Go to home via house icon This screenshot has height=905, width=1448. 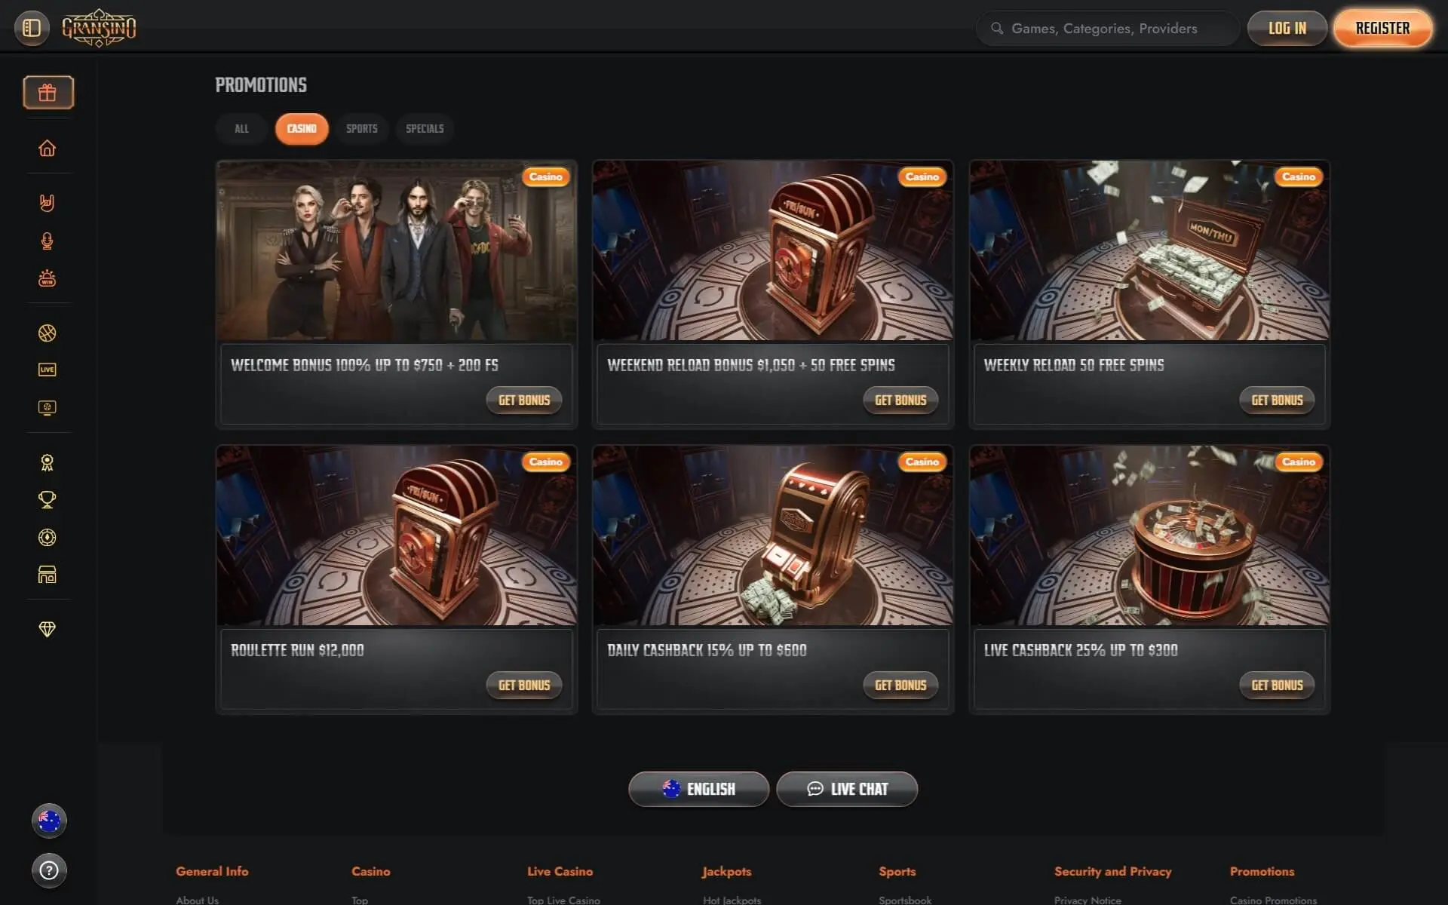click(x=48, y=149)
